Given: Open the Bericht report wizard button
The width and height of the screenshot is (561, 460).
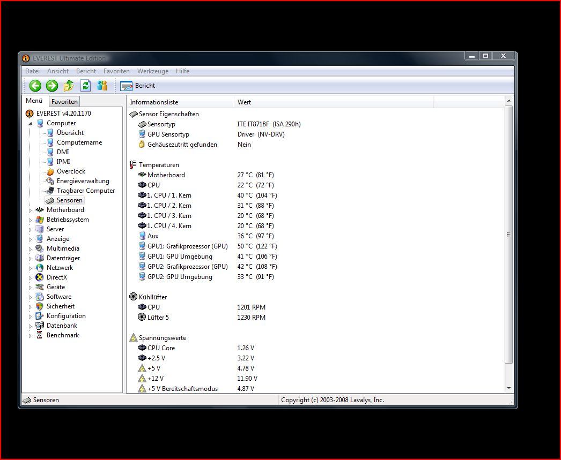Looking at the screenshot, I should 138,86.
